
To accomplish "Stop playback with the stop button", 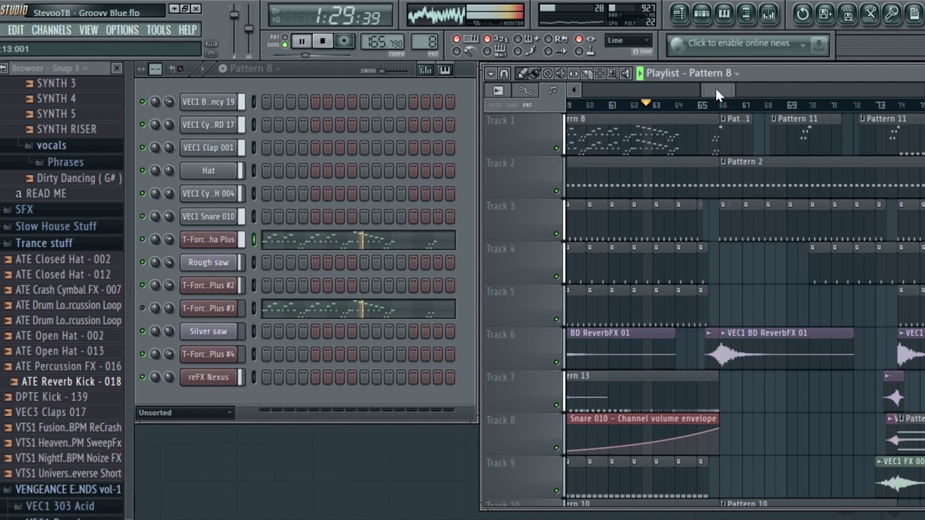I will (x=323, y=42).
